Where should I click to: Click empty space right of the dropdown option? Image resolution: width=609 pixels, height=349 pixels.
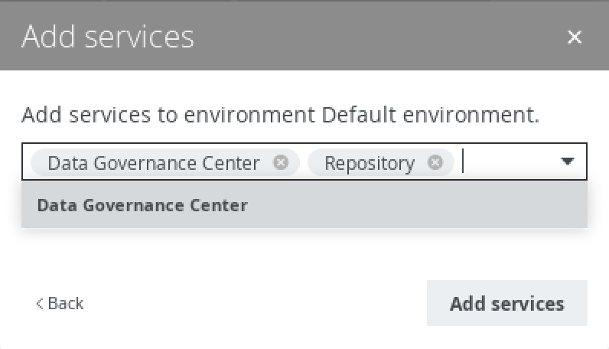pos(428,205)
